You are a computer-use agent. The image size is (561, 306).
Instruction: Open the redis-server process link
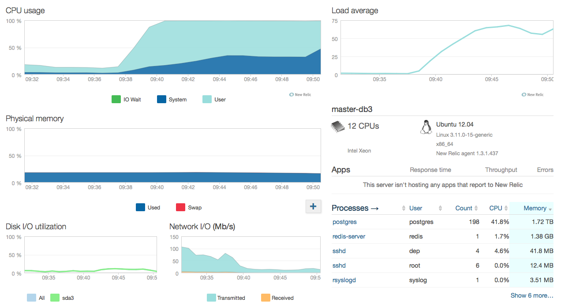348,236
